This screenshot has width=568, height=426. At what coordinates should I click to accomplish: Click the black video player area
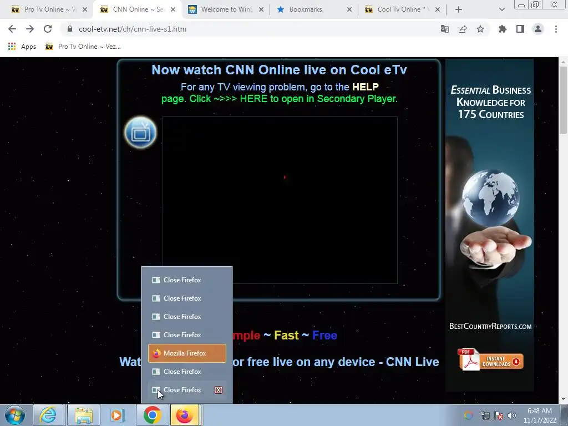[280, 200]
